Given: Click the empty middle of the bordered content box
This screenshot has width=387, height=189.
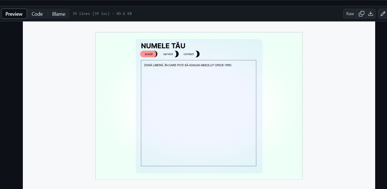Looking at the screenshot, I should tap(198, 116).
